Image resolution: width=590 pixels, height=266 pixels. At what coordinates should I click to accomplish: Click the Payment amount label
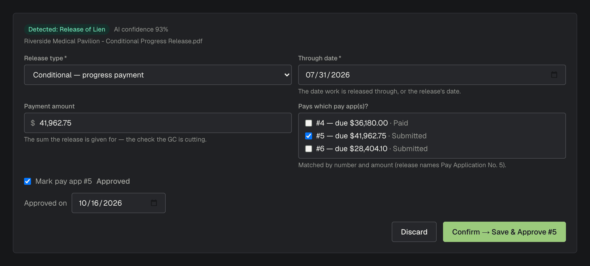[49, 106]
